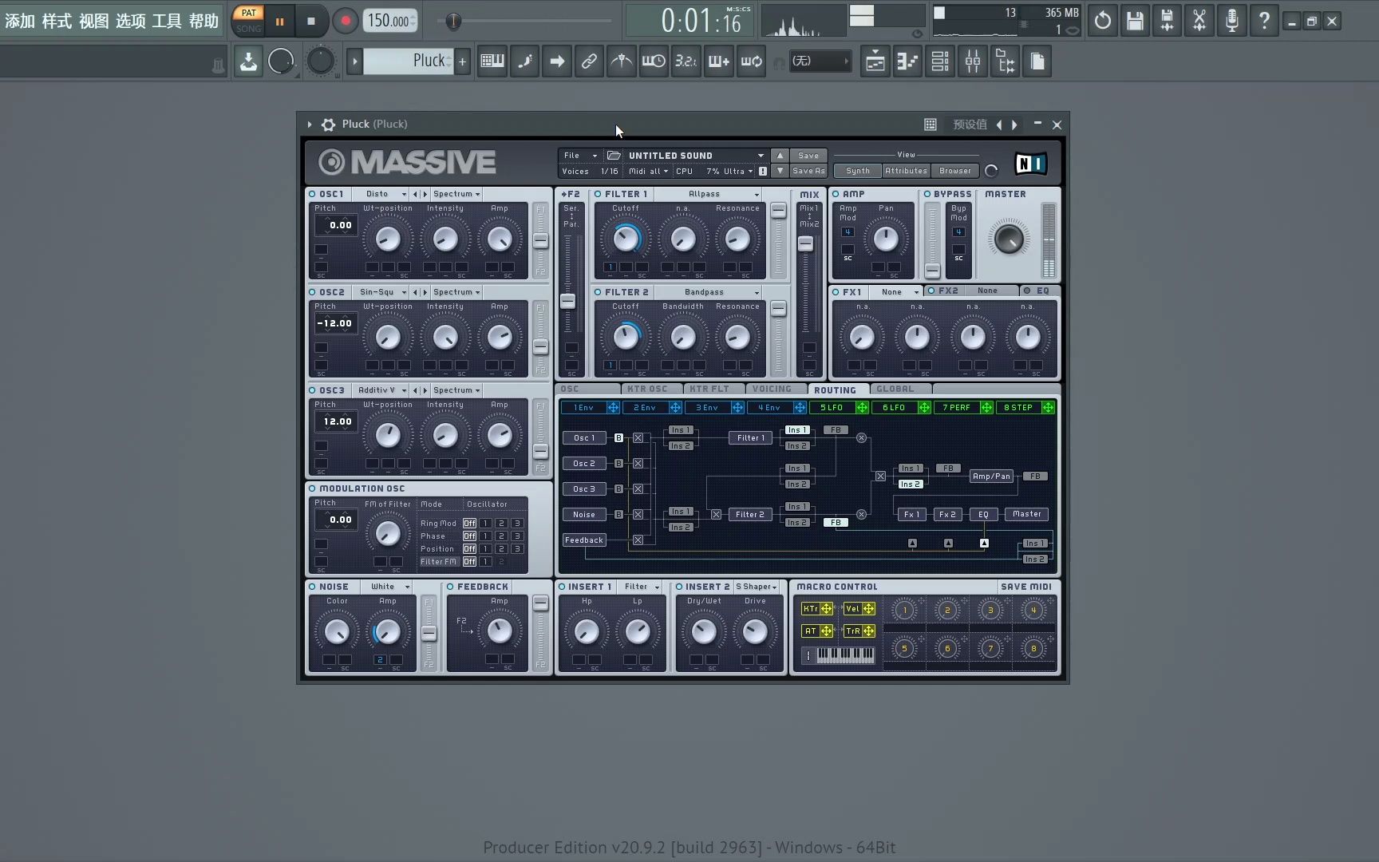Image resolution: width=1379 pixels, height=862 pixels.
Task: Toggle Insert 1 power indicator
Action: pos(562,587)
